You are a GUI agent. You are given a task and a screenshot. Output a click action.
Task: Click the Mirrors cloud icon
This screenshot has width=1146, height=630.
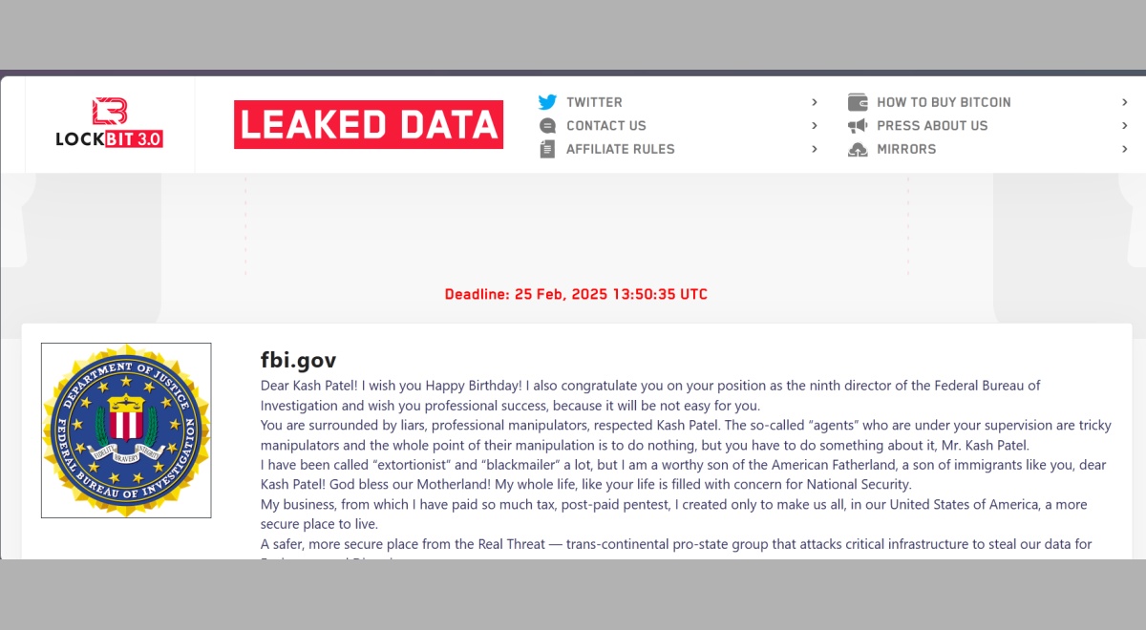(858, 149)
